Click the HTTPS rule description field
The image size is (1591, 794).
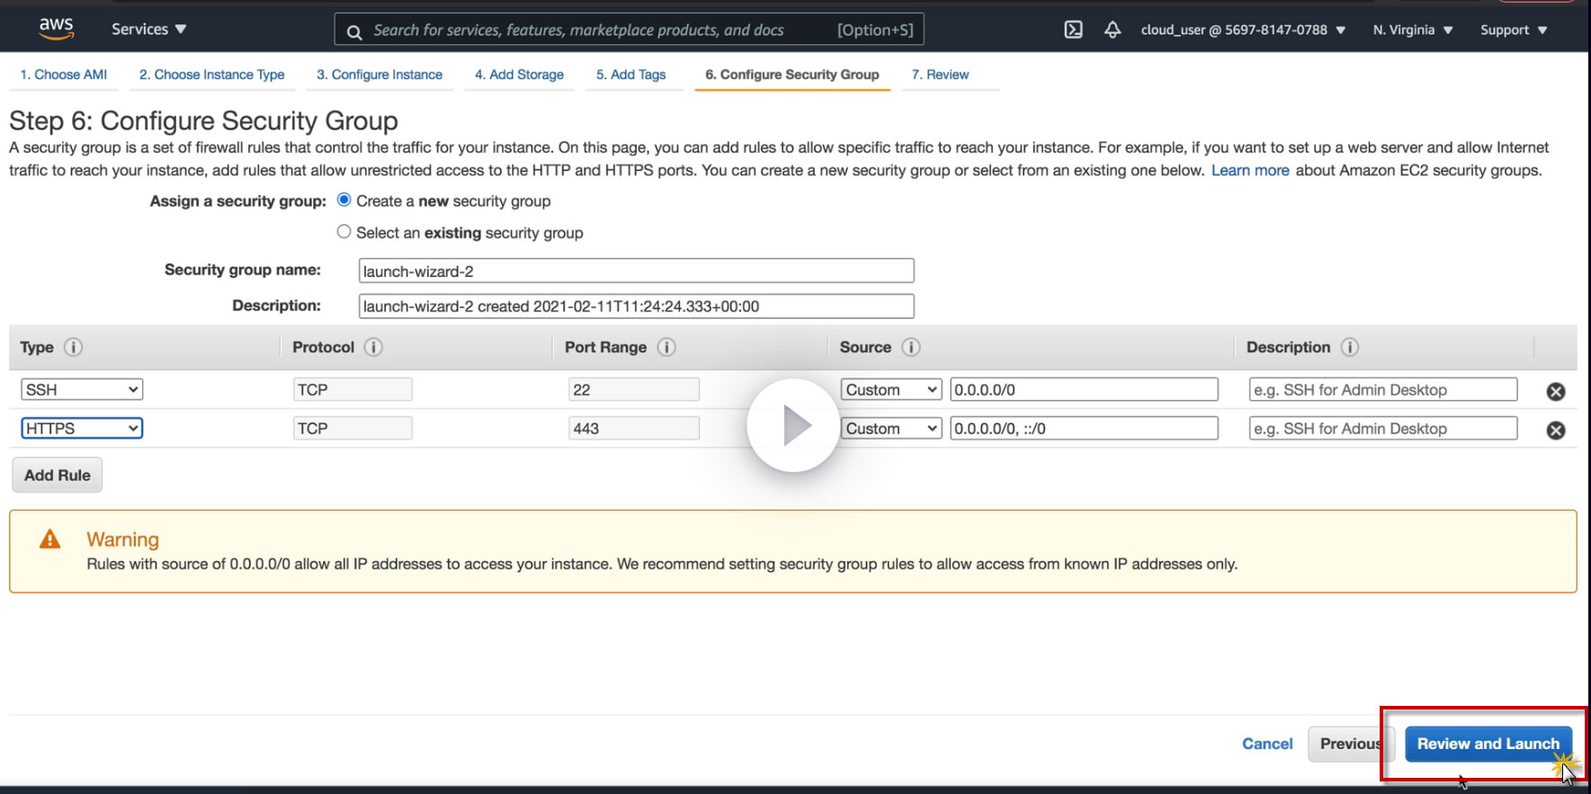1383,428
